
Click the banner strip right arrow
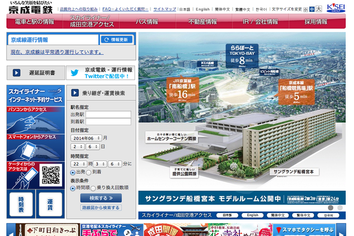(x=341, y=230)
